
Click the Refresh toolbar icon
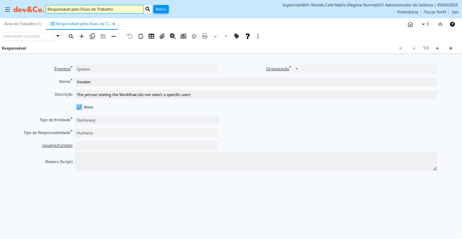click(x=141, y=36)
